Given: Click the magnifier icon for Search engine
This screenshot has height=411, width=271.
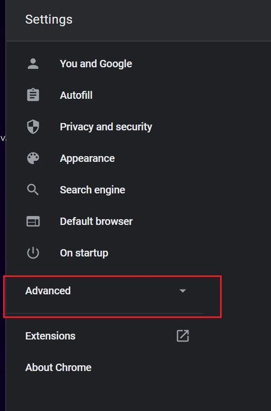Looking at the screenshot, I should coord(33,190).
